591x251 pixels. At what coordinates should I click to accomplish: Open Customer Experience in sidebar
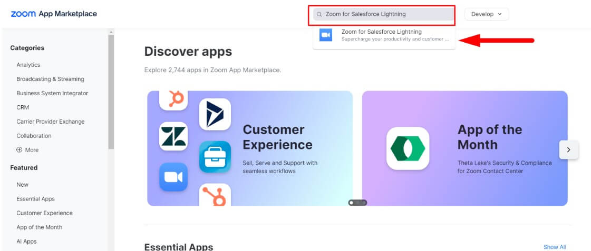(44, 213)
